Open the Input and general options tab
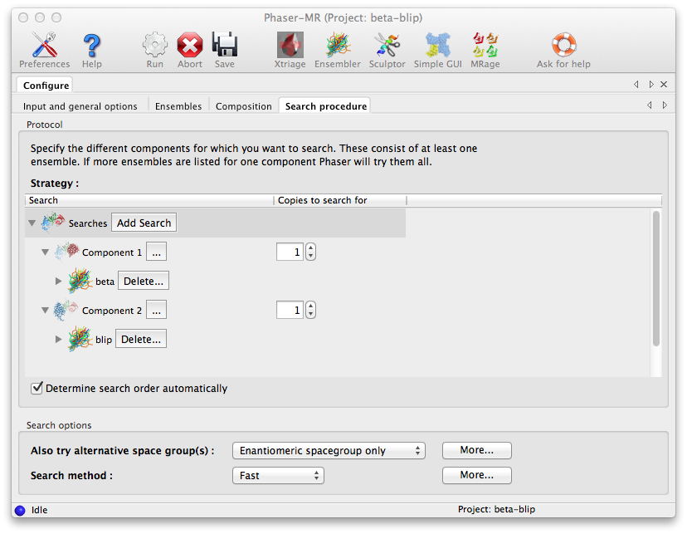 pyautogui.click(x=80, y=106)
